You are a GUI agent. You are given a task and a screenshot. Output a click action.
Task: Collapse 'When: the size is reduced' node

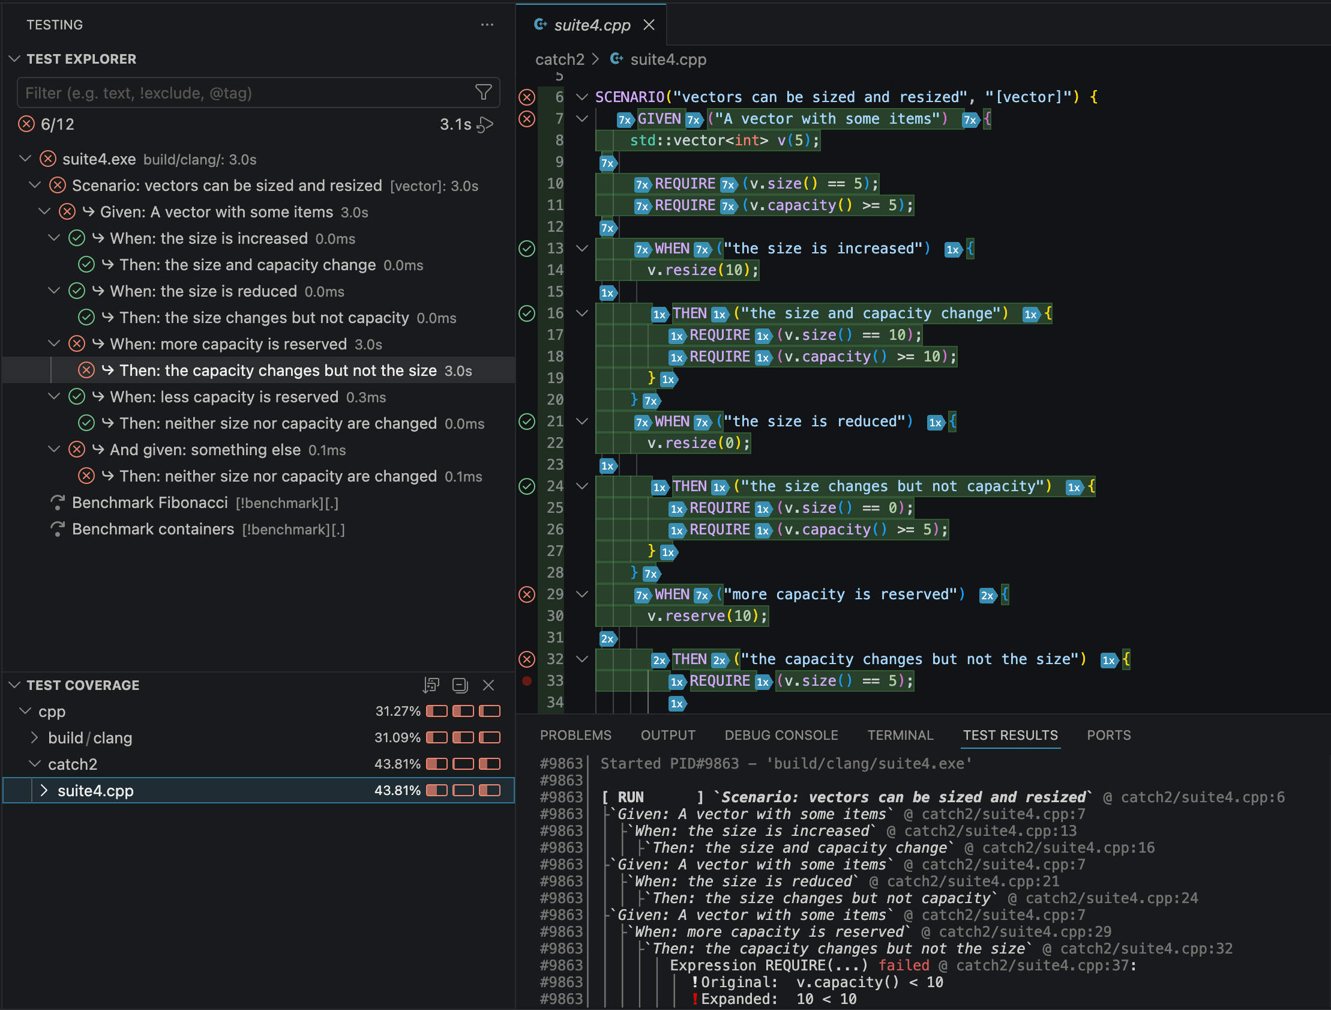(x=54, y=291)
